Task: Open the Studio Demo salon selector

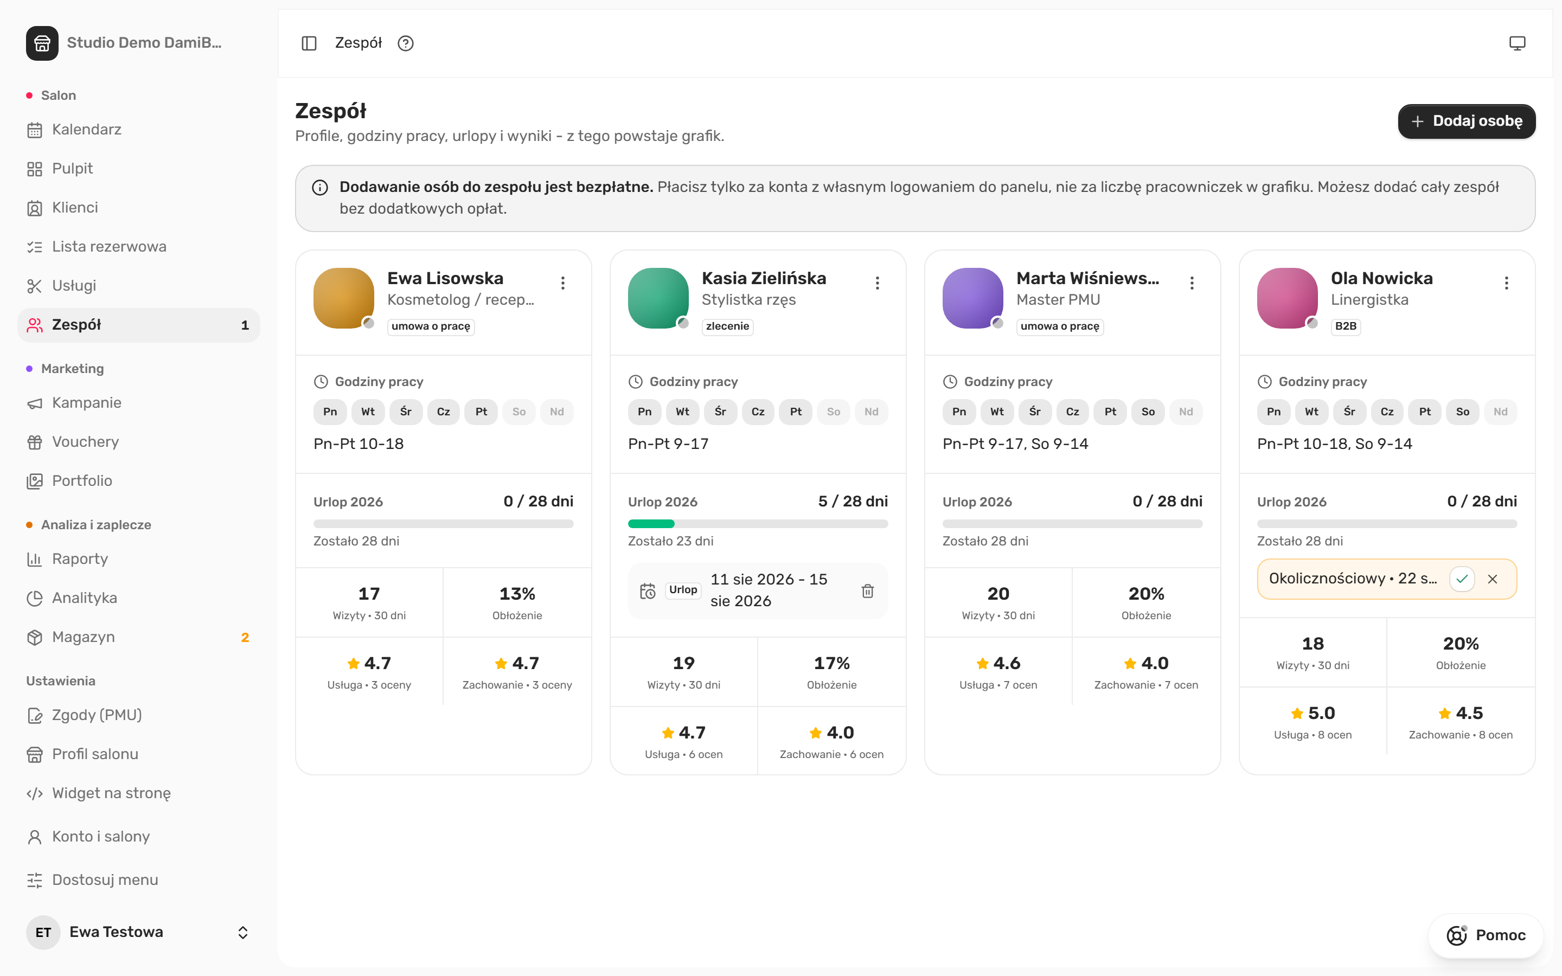Action: pyautogui.click(x=139, y=43)
